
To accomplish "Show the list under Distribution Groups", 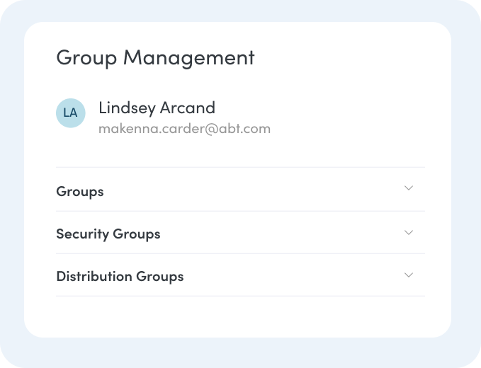I will [x=408, y=275].
